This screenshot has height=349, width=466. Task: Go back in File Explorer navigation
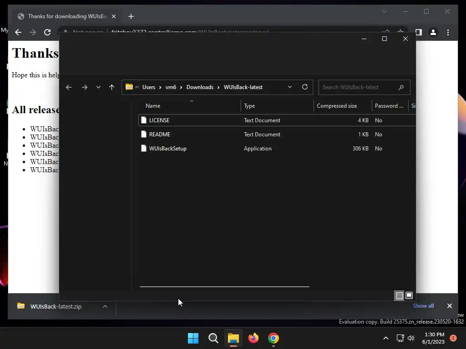(69, 87)
